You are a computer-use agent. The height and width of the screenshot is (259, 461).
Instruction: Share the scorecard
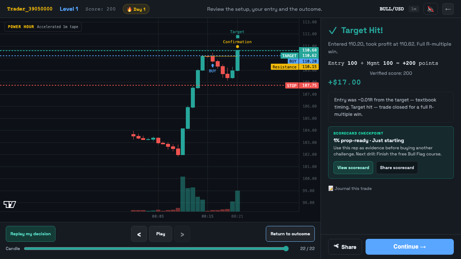point(397,168)
